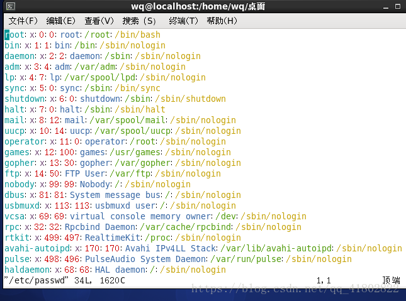The image size is (406, 301).
Task: Click /var/ftp on the ftp line
Action: tap(130, 173)
